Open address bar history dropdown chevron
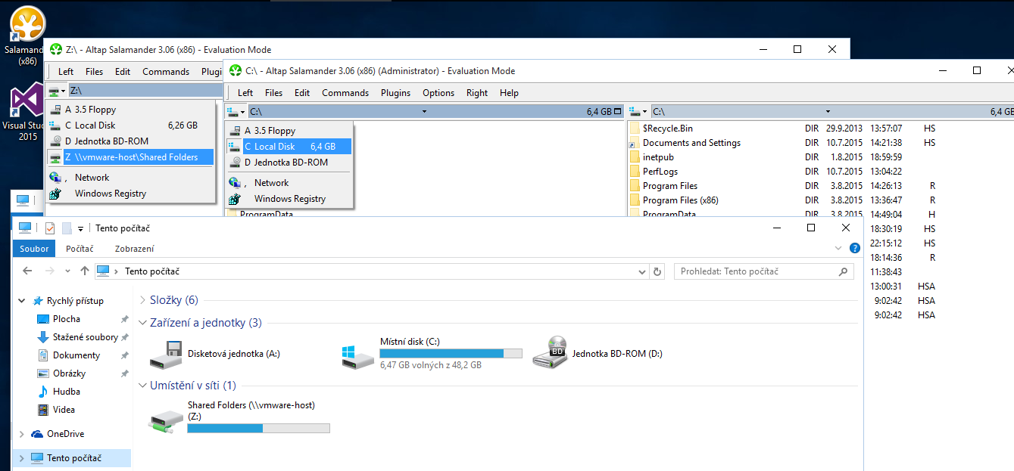This screenshot has width=1014, height=471. (642, 271)
